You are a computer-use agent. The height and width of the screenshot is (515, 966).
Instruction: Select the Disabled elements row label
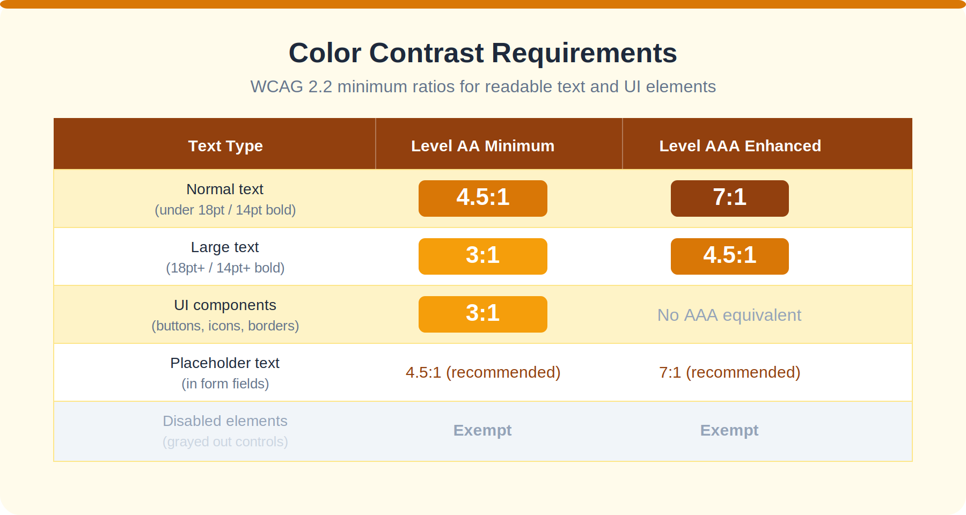(x=225, y=421)
